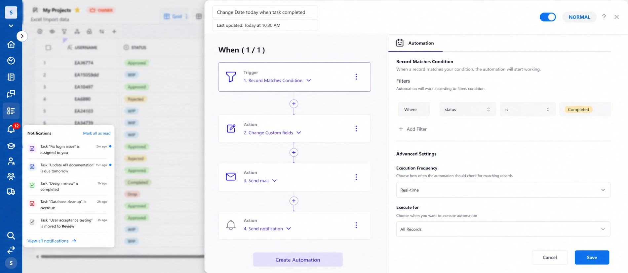Click the star favorite icon beside My Projects
The image size is (628, 273).
[x=77, y=10]
